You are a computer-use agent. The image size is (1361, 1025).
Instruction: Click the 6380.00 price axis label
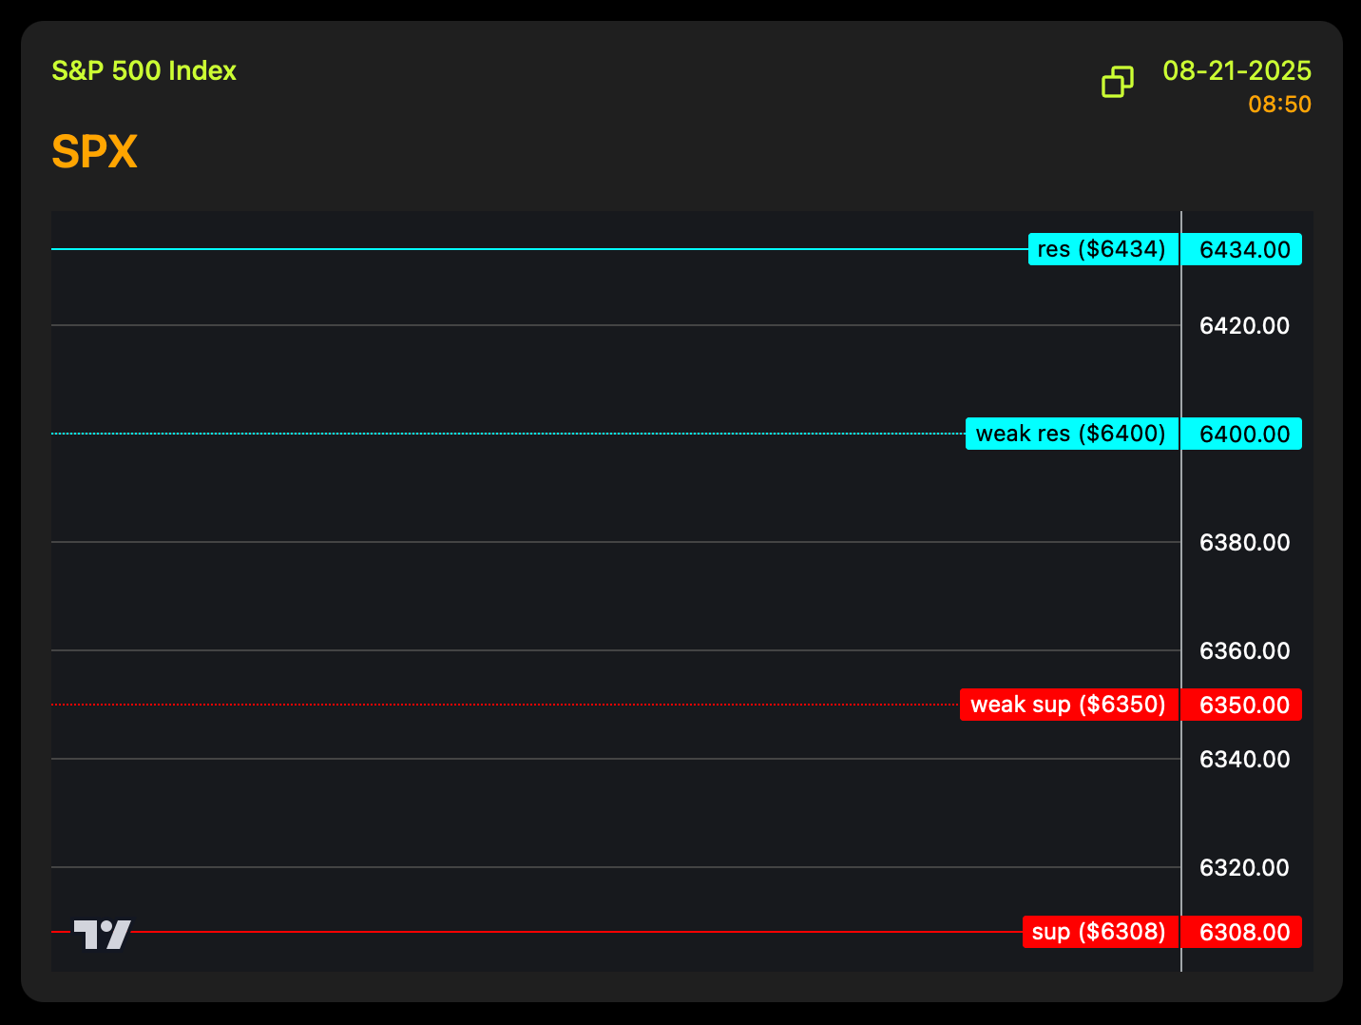point(1244,543)
